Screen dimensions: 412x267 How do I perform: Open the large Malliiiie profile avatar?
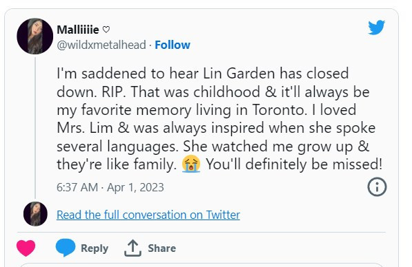tap(35, 36)
